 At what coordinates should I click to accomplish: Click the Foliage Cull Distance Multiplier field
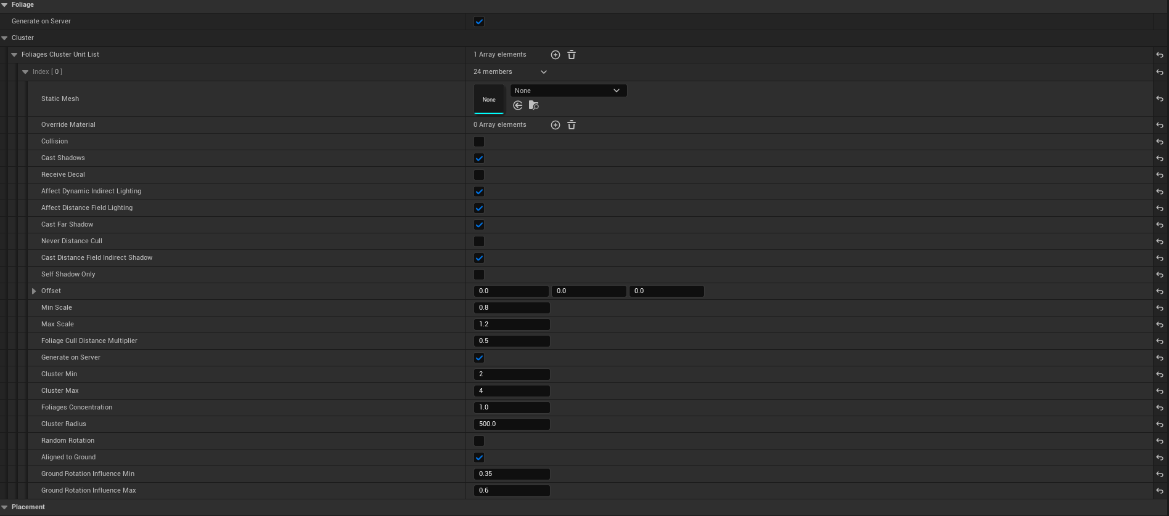[511, 341]
